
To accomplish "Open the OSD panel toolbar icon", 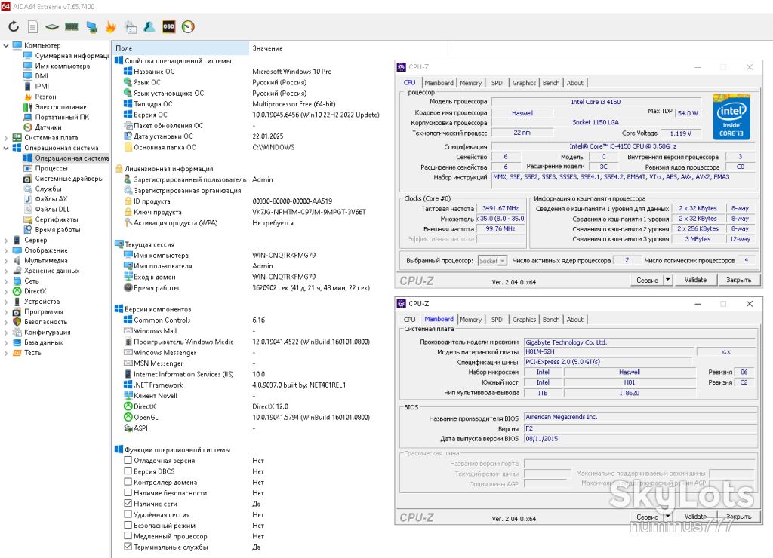I will tap(168, 26).
